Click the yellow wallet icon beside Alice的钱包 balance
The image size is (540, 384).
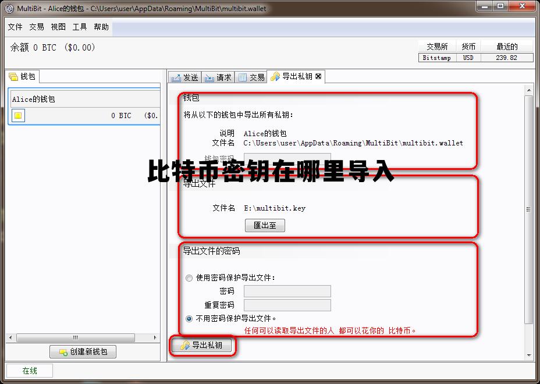pyautogui.click(x=19, y=115)
